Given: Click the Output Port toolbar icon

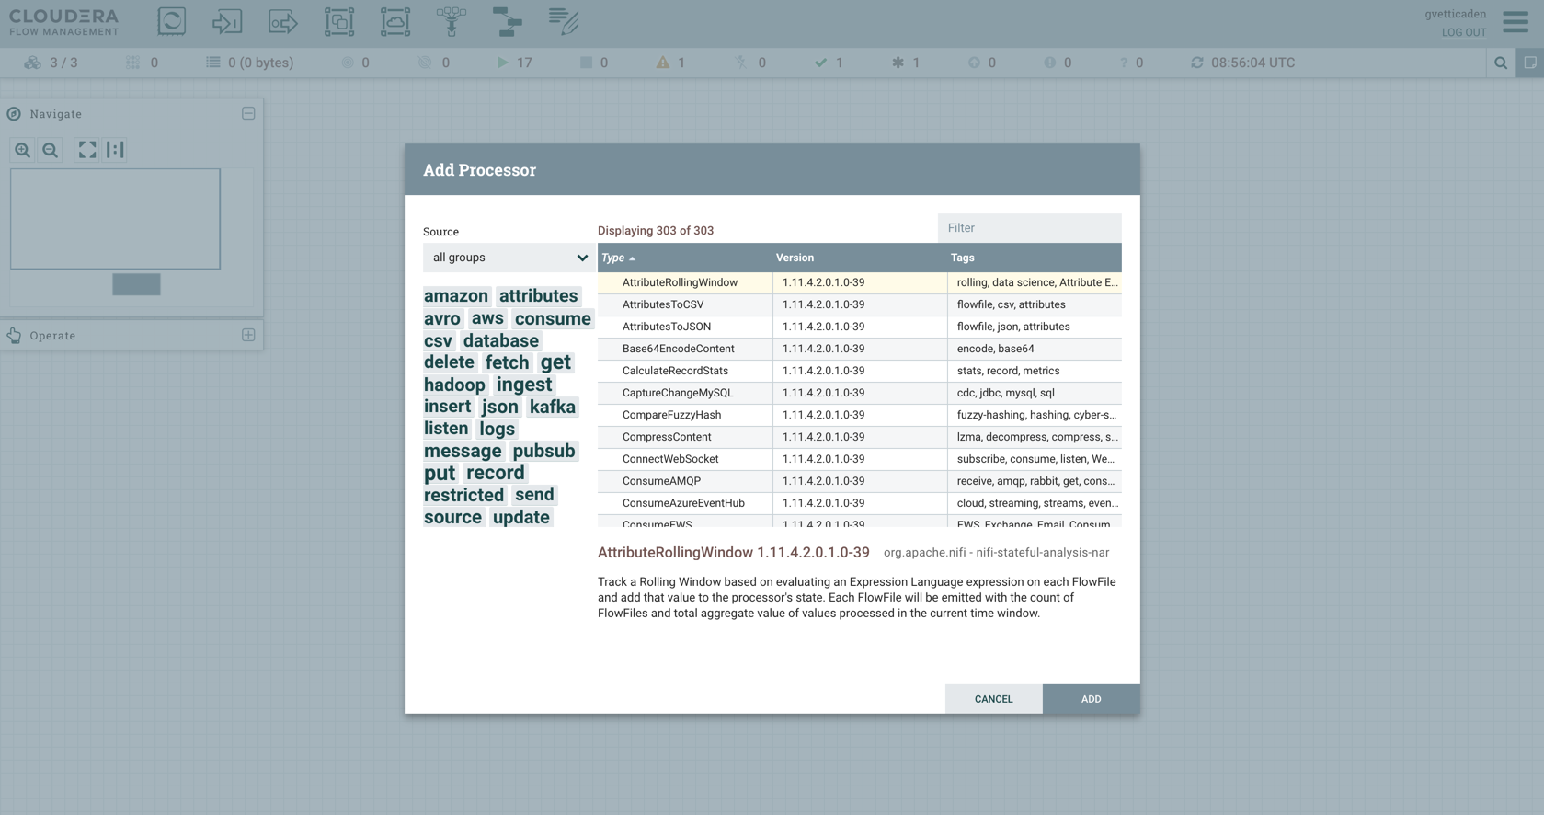Looking at the screenshot, I should pyautogui.click(x=283, y=21).
